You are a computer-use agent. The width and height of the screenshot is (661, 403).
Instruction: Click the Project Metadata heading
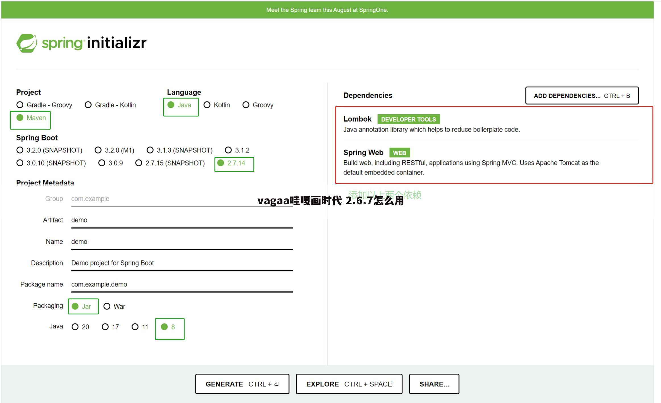(x=45, y=183)
